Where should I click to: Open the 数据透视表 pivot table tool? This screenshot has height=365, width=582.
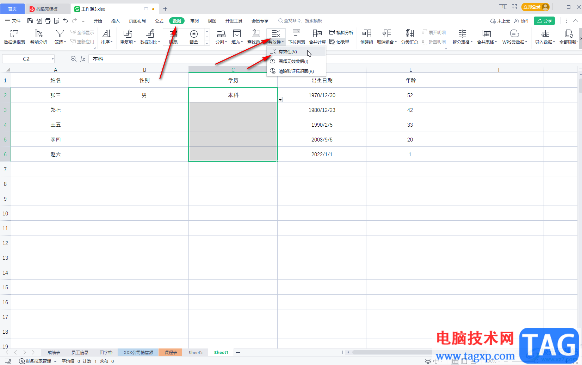click(14, 37)
